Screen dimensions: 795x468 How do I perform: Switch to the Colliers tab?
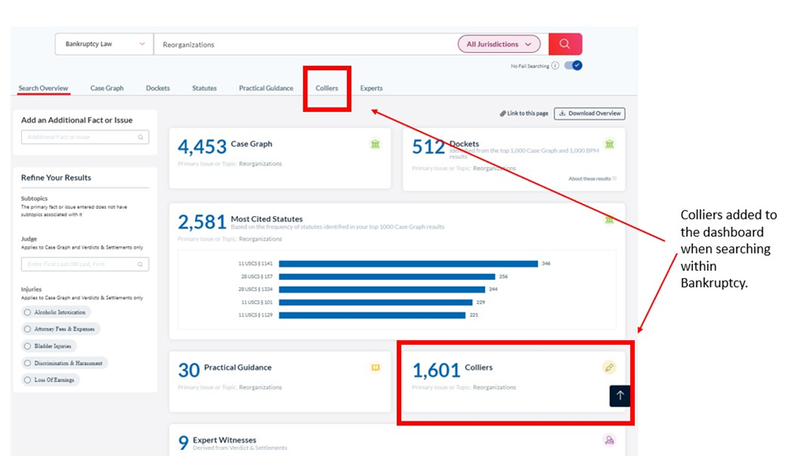pyautogui.click(x=326, y=88)
